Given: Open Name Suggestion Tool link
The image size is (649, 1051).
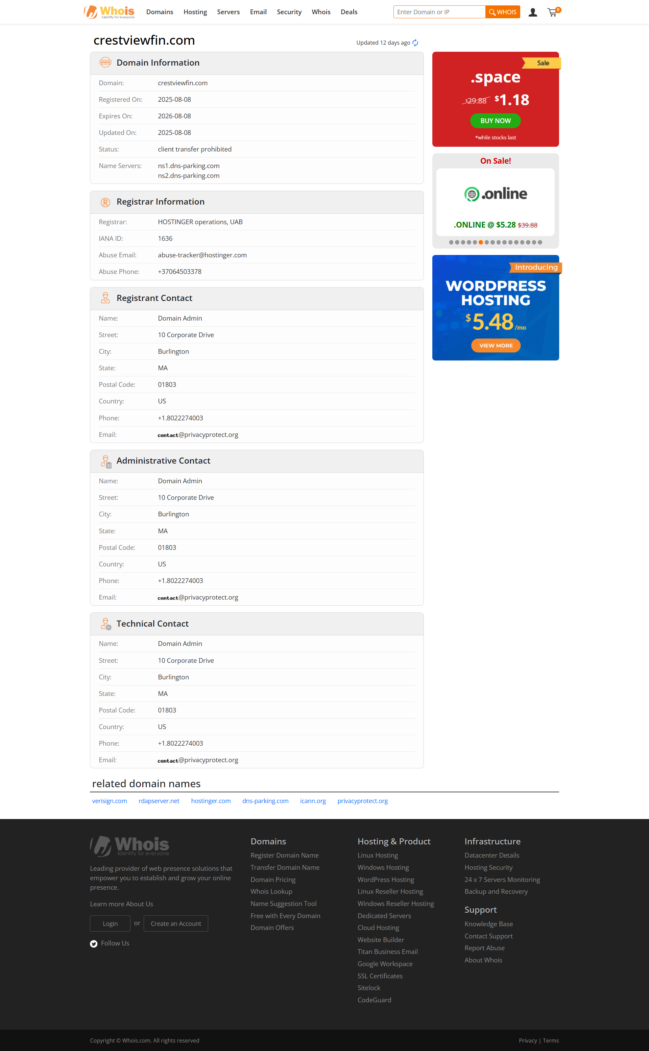Looking at the screenshot, I should coord(283,903).
